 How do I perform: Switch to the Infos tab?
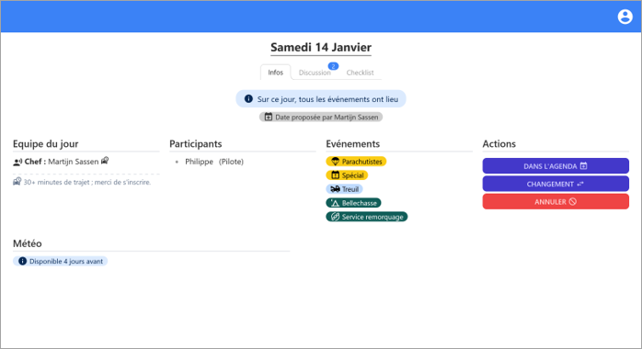pos(276,73)
